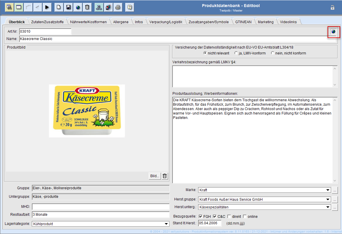This screenshot has height=234, width=342.
Task: Open Zusatzangaben/Symbole tab
Action: click(208, 22)
